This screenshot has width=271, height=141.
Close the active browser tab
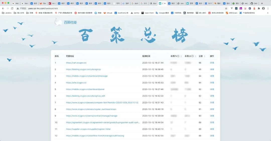click(x=165, y=3)
